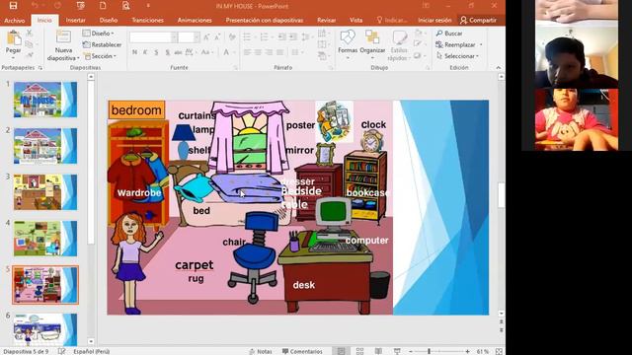This screenshot has height=355, width=632.
Task: Center text in Párrafo group
Action: pos(258,52)
